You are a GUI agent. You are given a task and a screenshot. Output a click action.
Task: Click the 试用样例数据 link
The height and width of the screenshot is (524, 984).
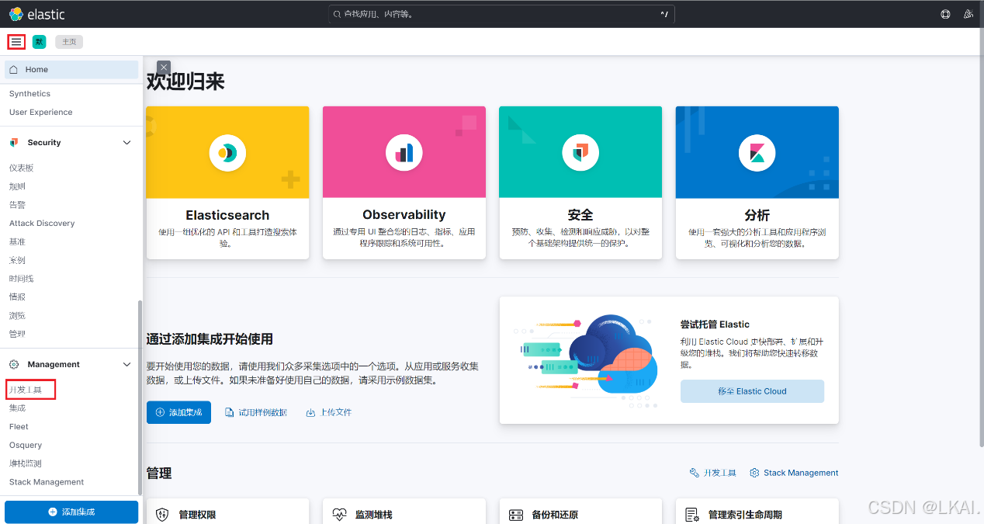point(256,413)
